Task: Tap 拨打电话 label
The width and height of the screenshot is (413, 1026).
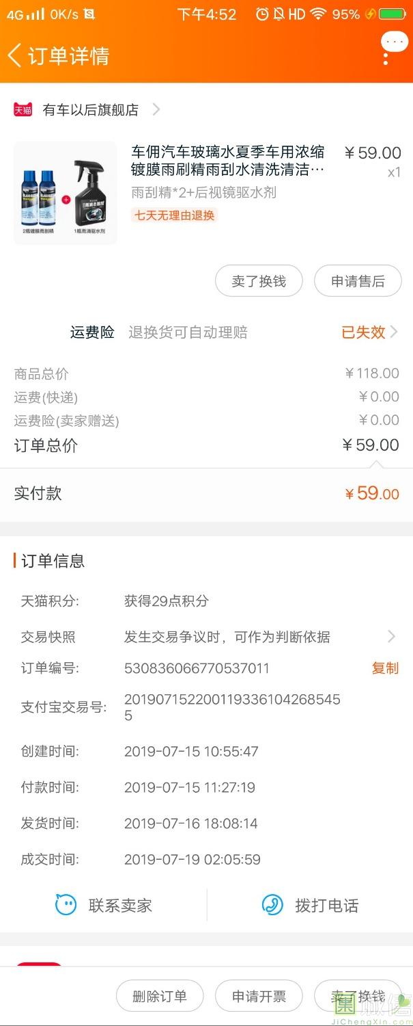Action: coord(326,906)
